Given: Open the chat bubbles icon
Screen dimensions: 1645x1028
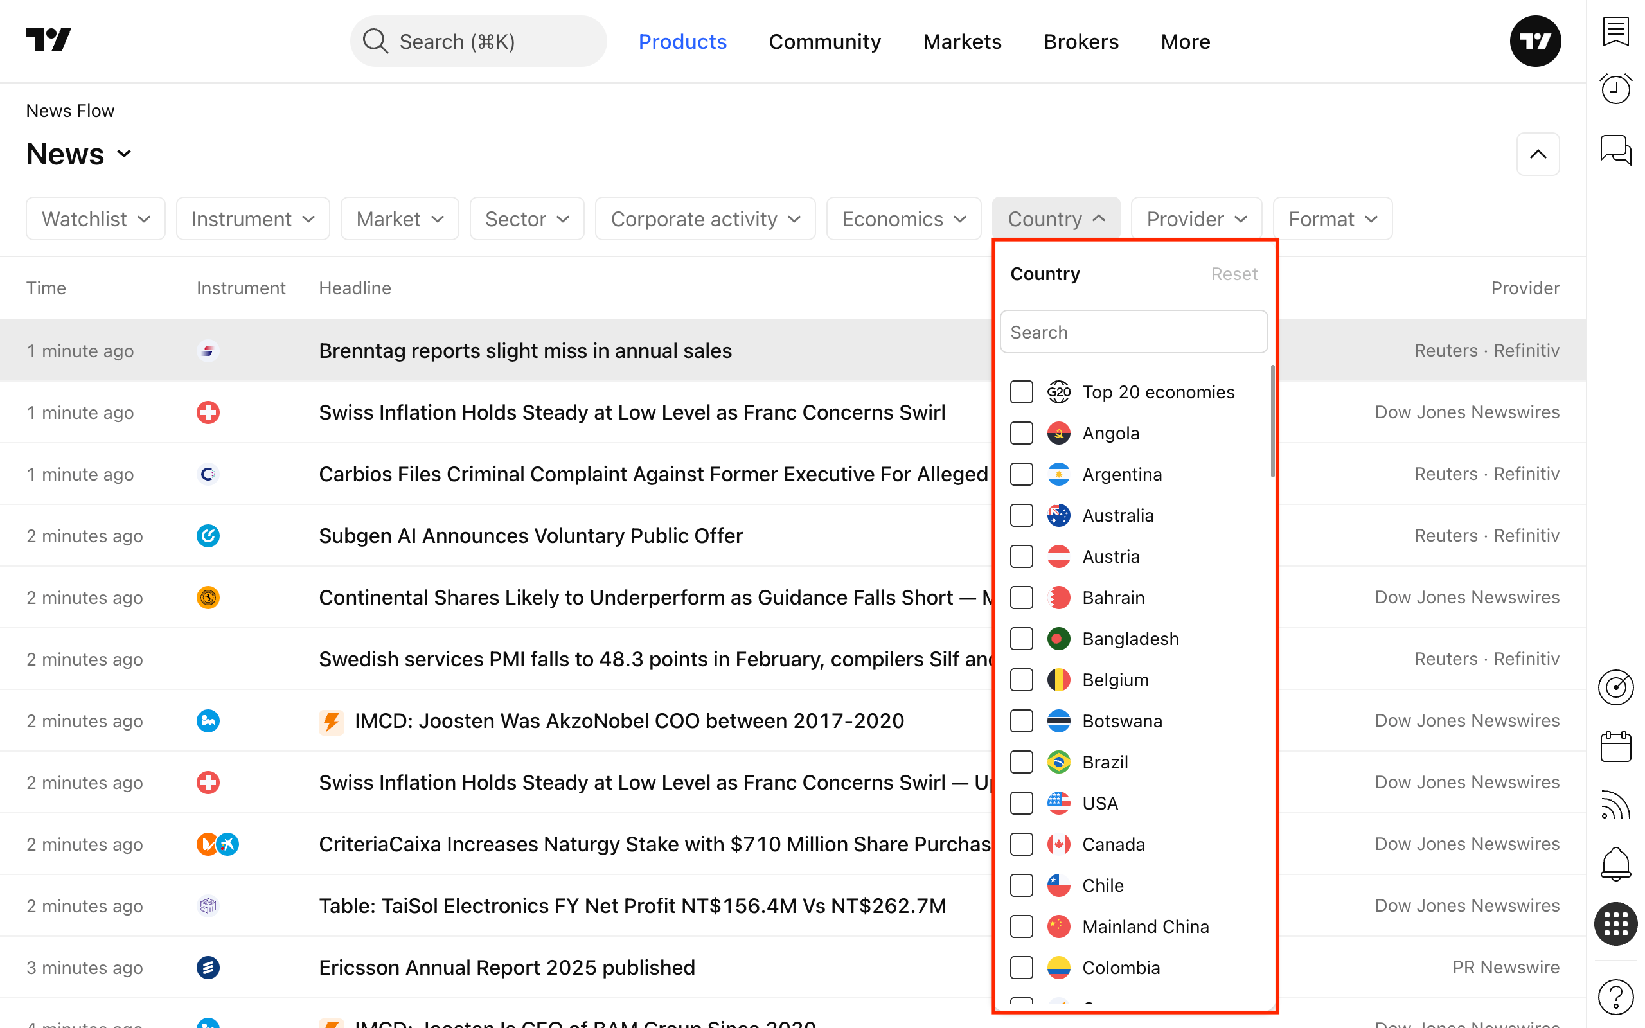Looking at the screenshot, I should click(1615, 150).
